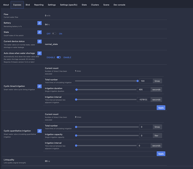The image size is (193, 169).
Task: Toggle the State OFF/ON switch
Action: pyautogui.click(x=54, y=33)
